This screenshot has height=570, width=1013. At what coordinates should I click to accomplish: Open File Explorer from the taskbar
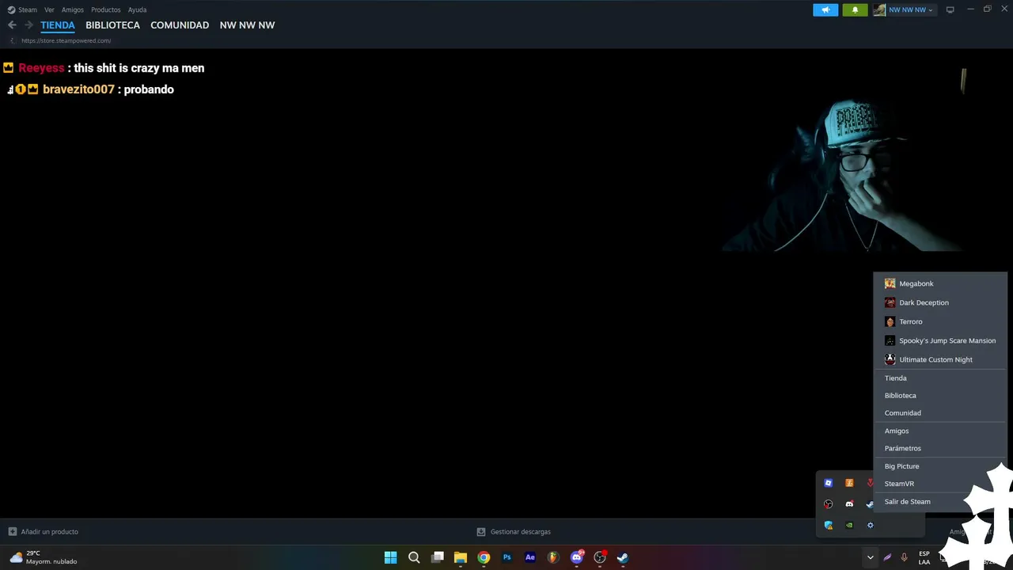pos(461,557)
